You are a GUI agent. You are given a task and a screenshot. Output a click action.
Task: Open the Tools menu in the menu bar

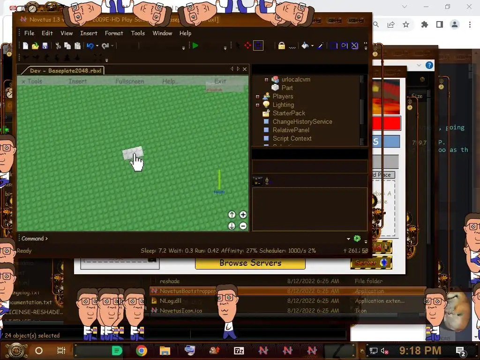(138, 33)
